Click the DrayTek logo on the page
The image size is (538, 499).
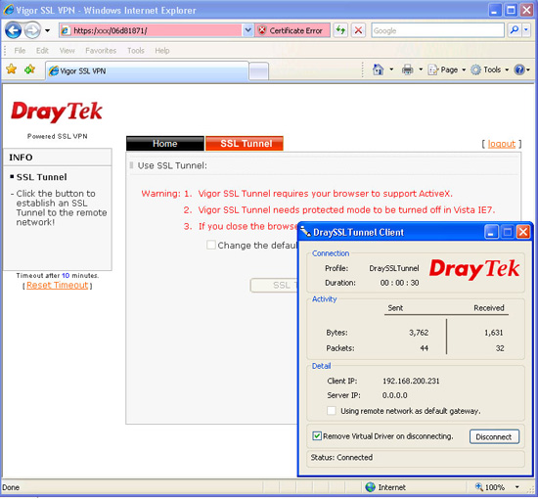click(x=57, y=112)
